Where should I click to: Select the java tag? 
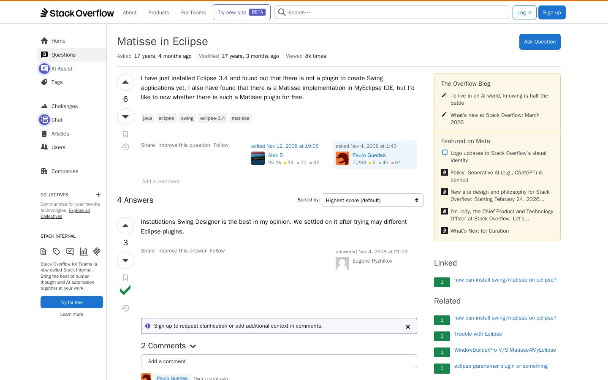[147, 118]
